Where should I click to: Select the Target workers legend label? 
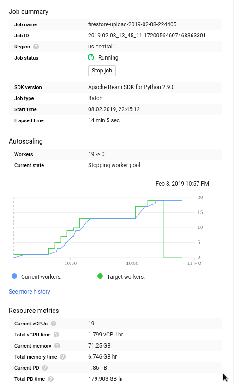(x=126, y=277)
